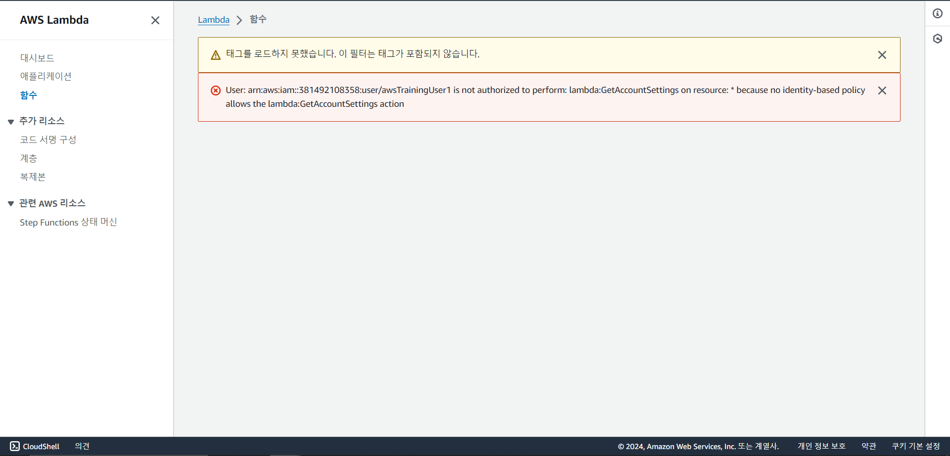Open 쿠키 기본 설정 in footer
This screenshot has width=950, height=456.
pyautogui.click(x=916, y=446)
